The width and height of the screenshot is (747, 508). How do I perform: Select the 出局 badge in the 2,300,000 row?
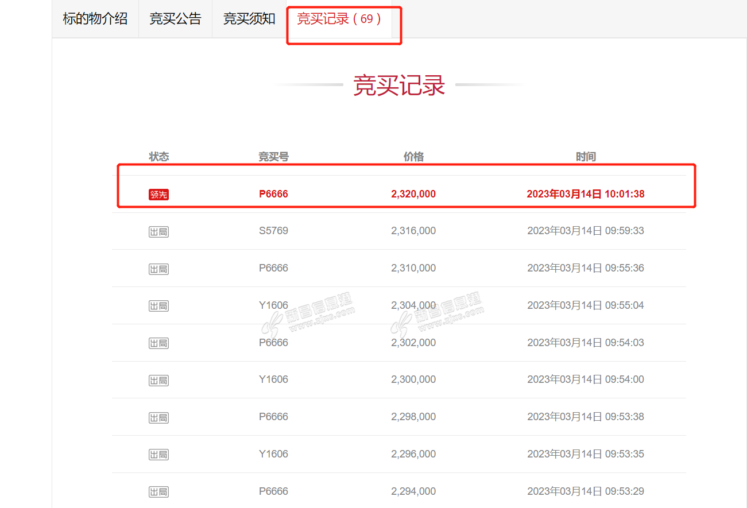click(158, 381)
